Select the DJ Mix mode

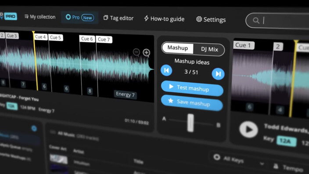point(209,49)
